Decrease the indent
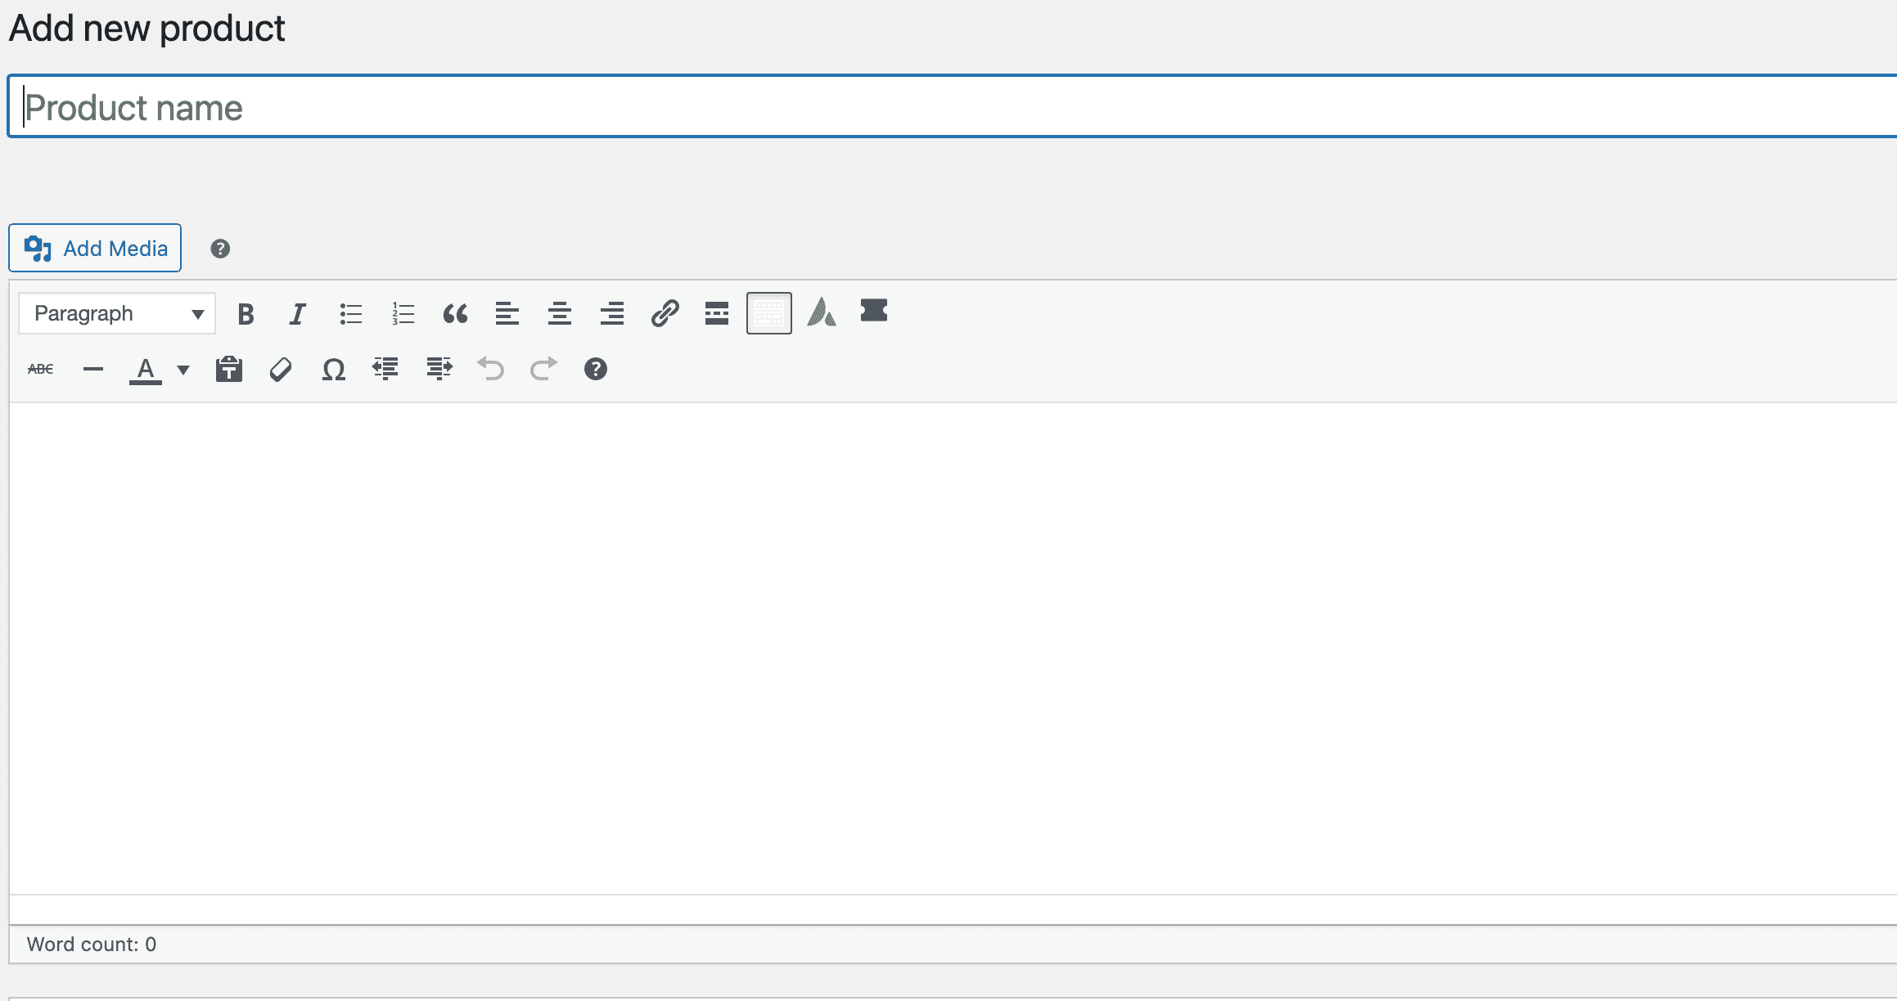Screen dimensions: 1897x1001 click(x=385, y=370)
